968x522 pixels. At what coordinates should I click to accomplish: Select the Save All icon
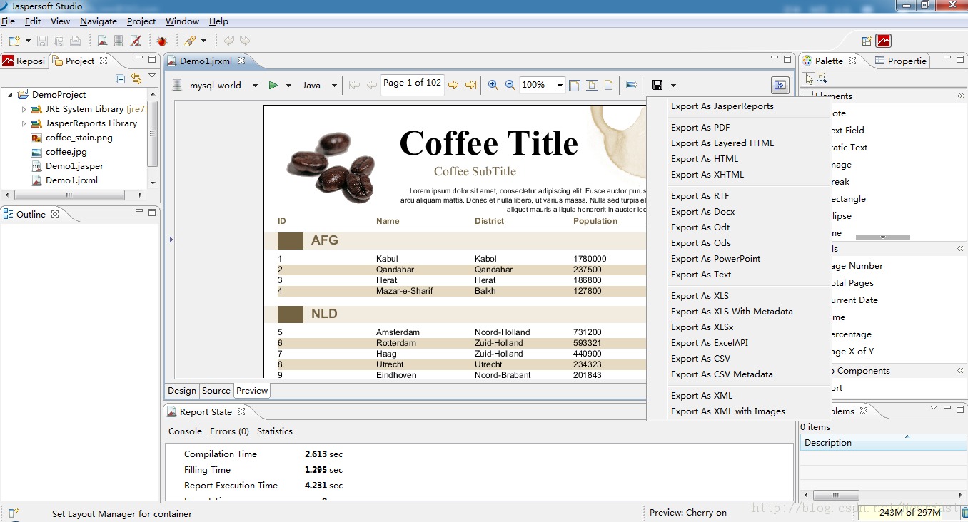(59, 41)
